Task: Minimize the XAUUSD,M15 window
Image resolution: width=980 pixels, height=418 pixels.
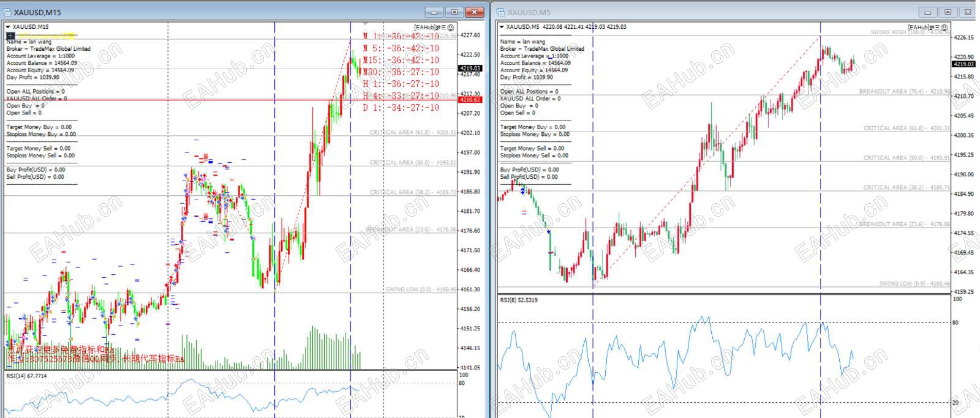Action: pyautogui.click(x=434, y=12)
